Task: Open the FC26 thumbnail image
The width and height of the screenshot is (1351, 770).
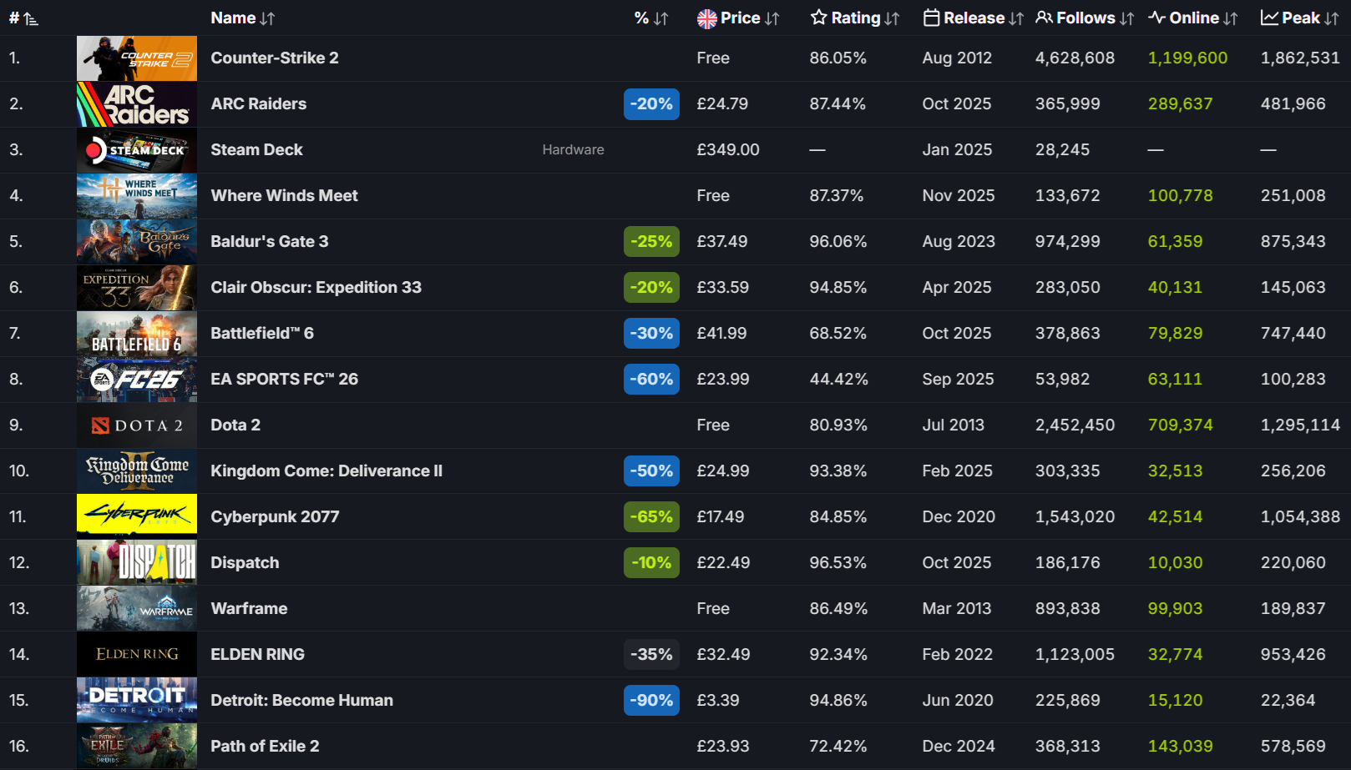Action: tap(137, 380)
